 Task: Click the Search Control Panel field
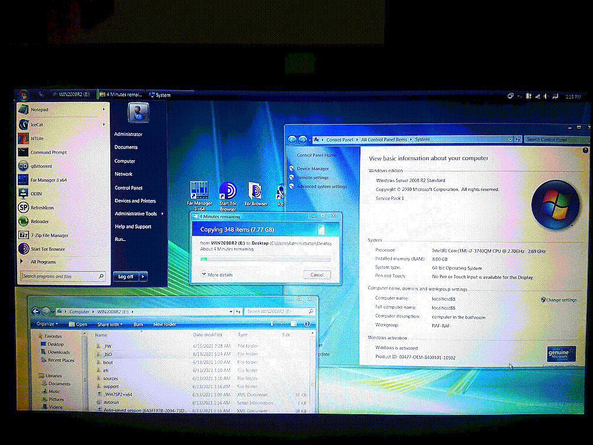pos(556,139)
